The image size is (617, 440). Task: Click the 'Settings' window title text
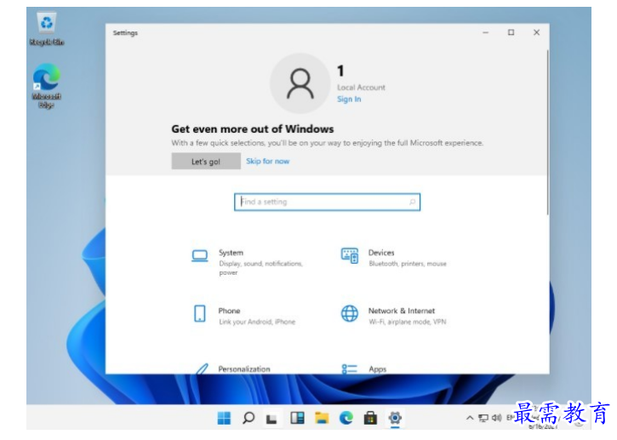[x=125, y=32]
